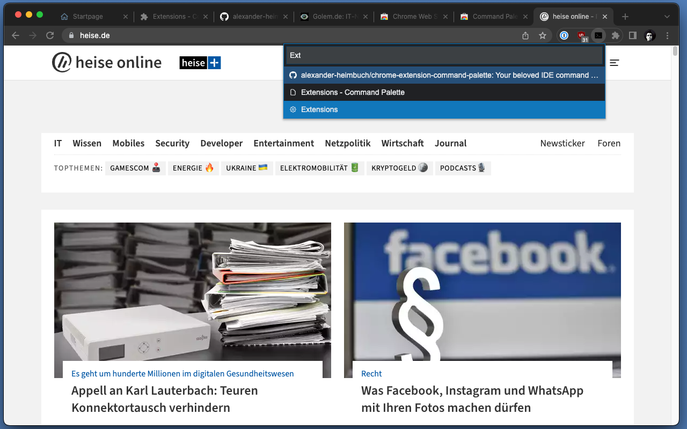Expand the tab search dropdown
The height and width of the screenshot is (429, 687).
tap(667, 17)
